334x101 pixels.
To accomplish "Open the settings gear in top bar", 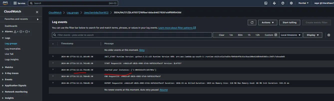I will (291, 3).
